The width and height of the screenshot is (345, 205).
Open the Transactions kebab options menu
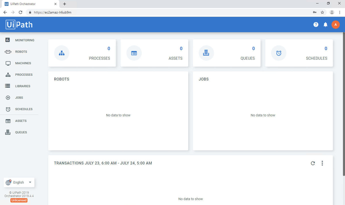tap(322, 163)
